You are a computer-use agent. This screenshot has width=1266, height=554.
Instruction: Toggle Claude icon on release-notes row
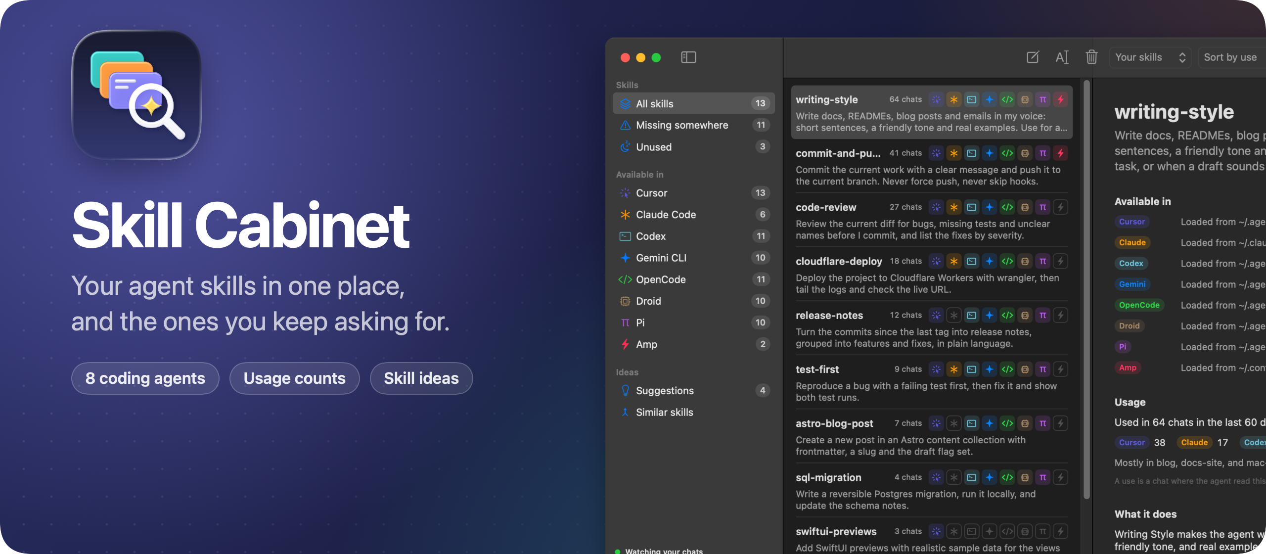tap(954, 315)
